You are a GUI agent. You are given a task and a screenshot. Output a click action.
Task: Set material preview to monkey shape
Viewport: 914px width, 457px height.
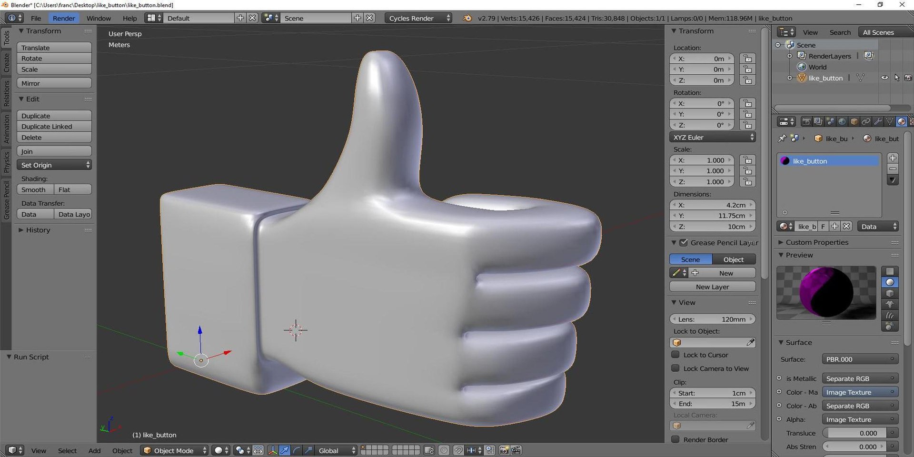890,304
